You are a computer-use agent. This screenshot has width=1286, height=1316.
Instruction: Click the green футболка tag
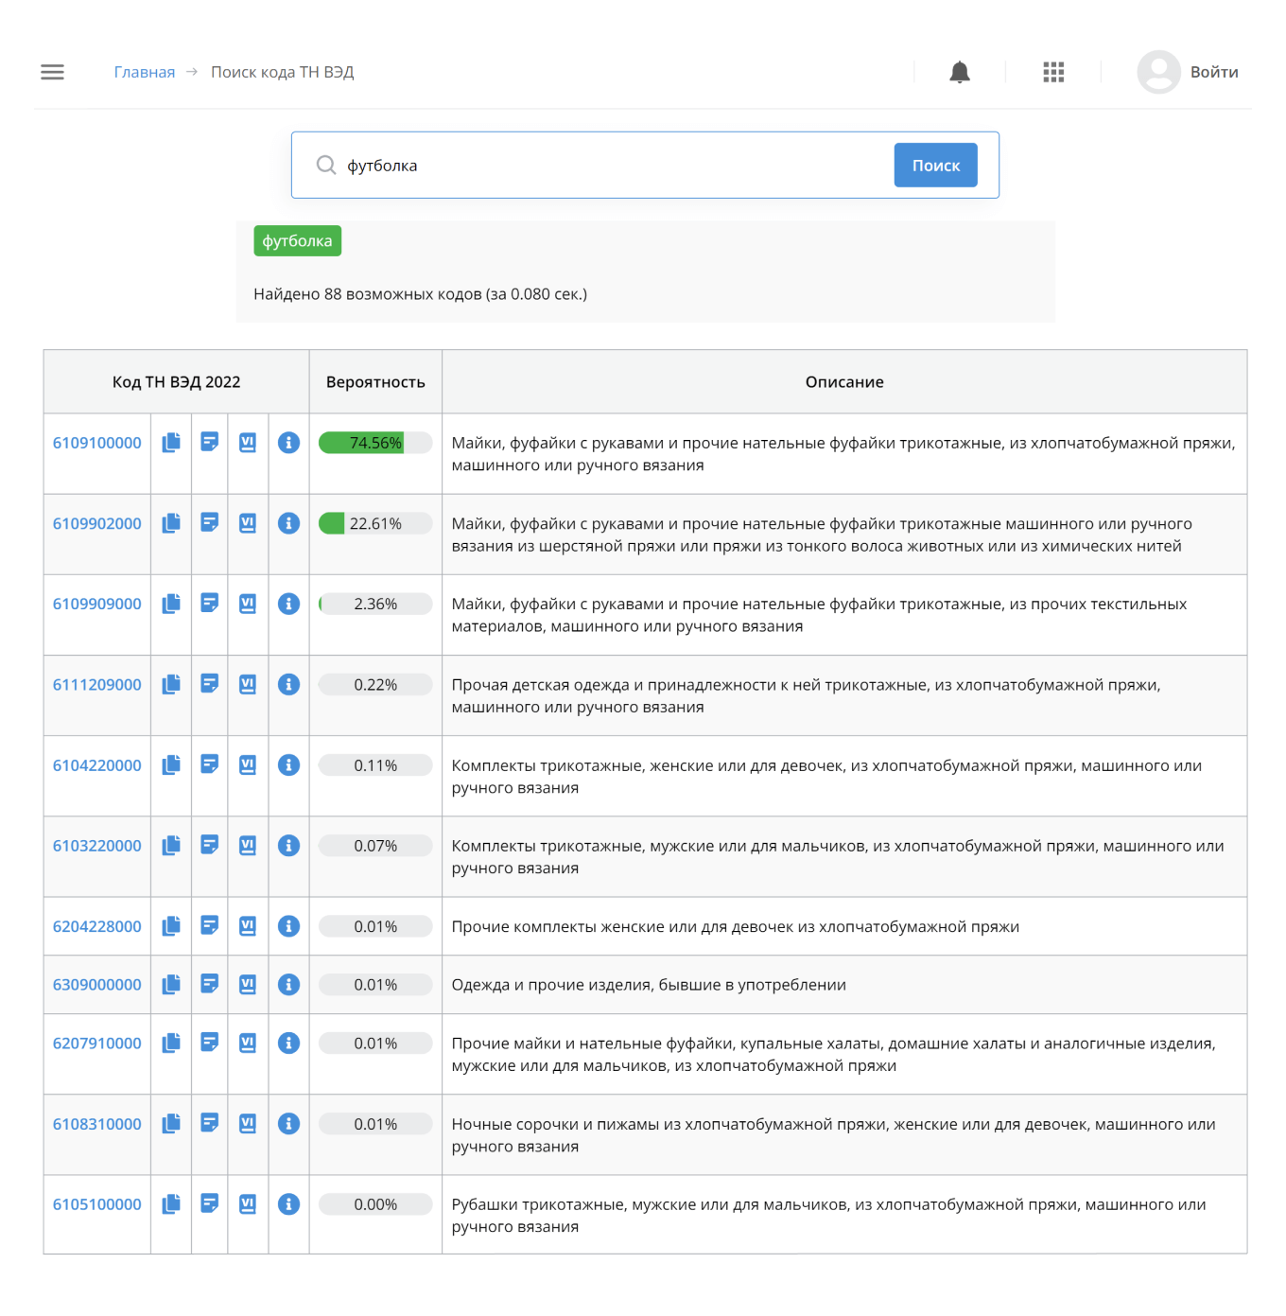[298, 241]
